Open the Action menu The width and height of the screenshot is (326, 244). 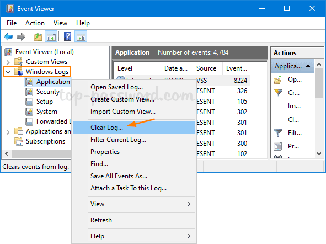pos(35,23)
